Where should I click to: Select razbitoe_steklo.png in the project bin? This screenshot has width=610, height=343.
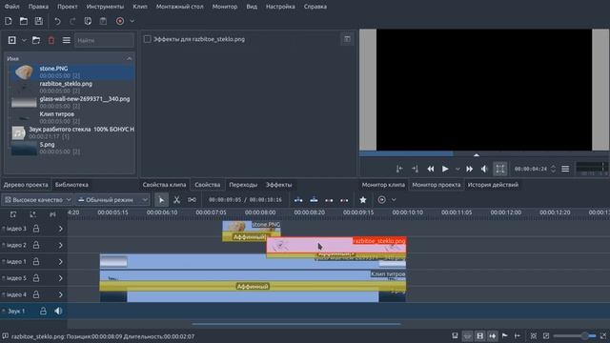point(72,87)
